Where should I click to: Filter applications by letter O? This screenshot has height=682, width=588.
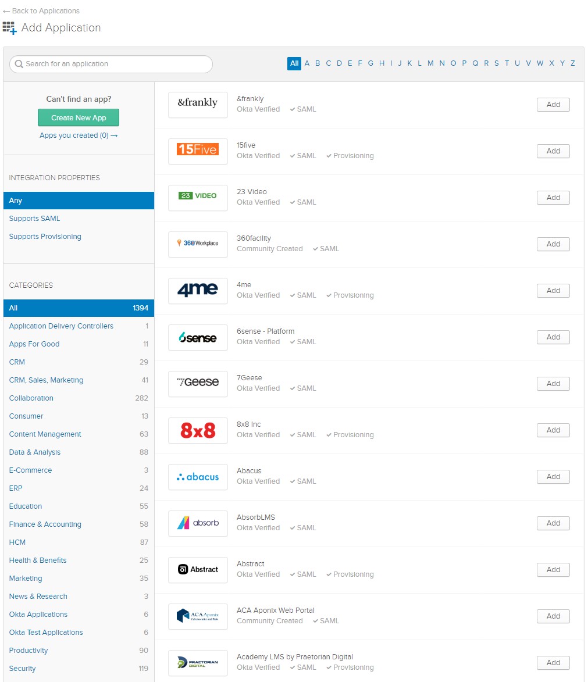[x=453, y=63]
